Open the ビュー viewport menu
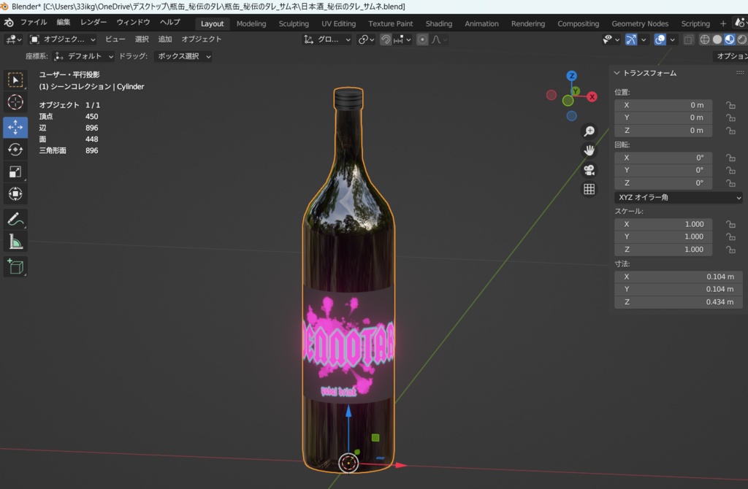 coord(115,39)
